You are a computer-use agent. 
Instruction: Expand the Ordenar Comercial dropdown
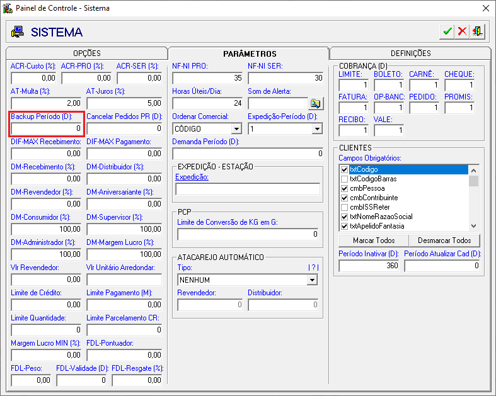tap(236, 128)
